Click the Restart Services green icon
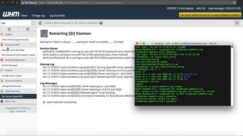Screen dimensions: 243x136 pos(2,91)
